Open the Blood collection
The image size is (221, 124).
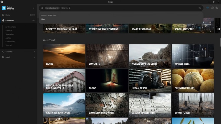(107, 81)
